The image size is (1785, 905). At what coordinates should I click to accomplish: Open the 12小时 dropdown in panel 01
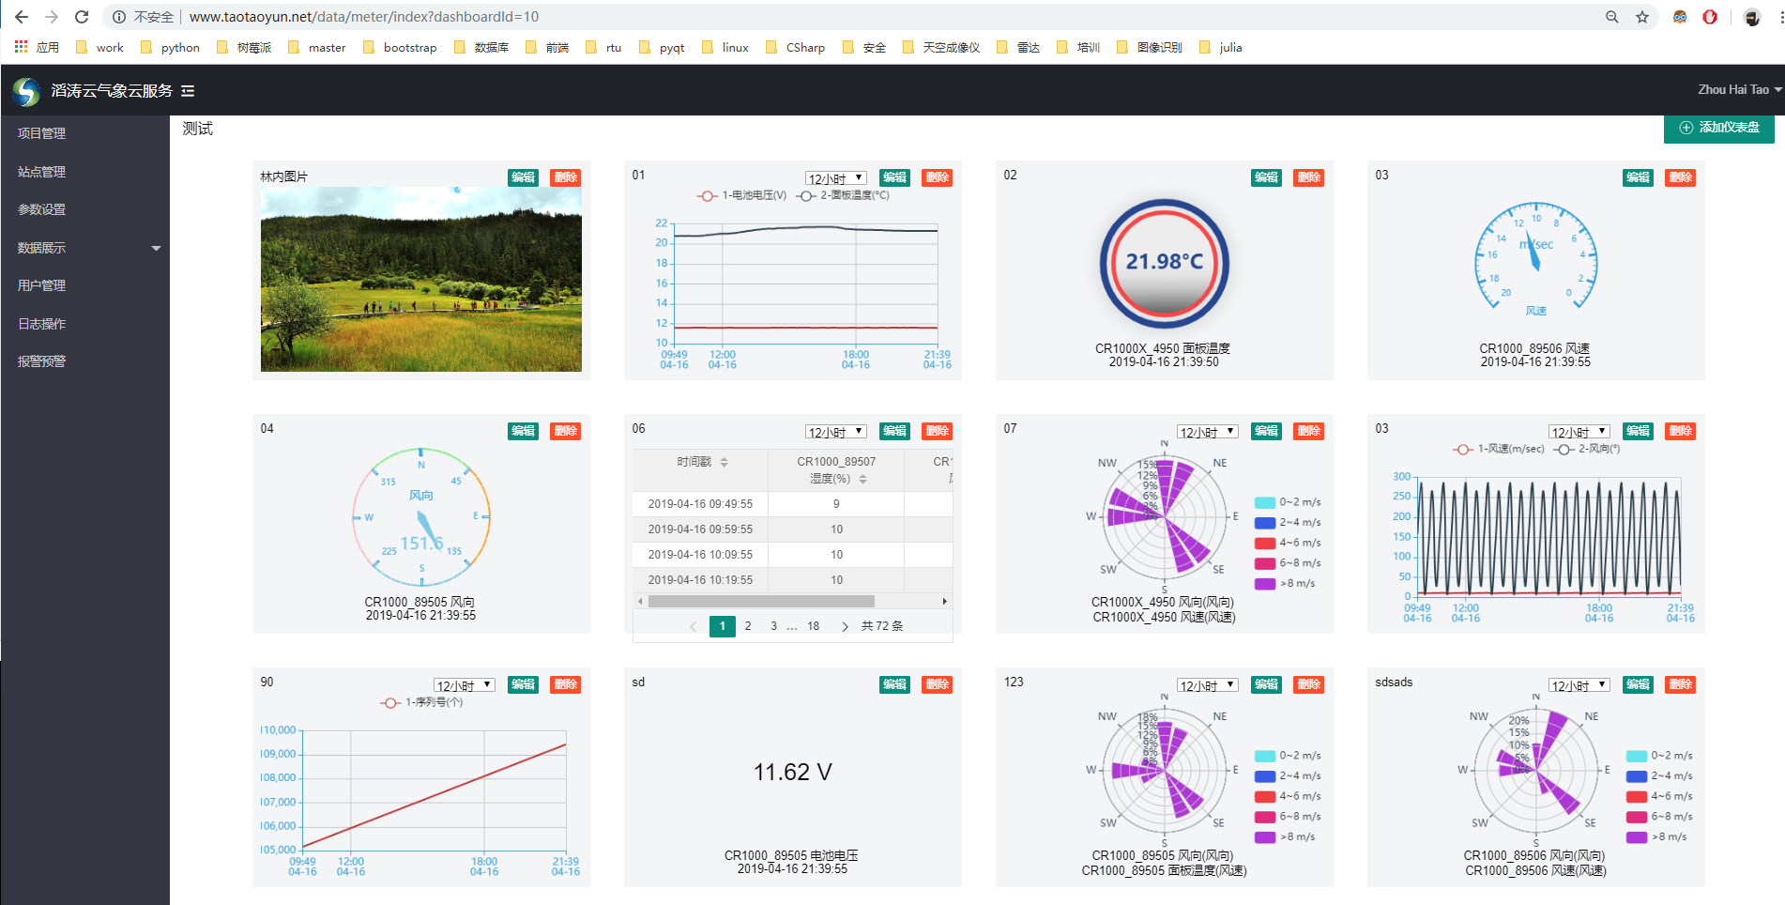pos(835,178)
